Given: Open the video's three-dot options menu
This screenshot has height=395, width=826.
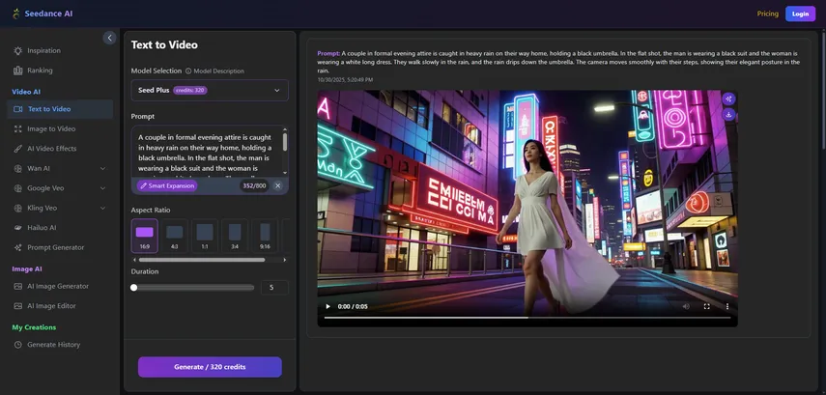Looking at the screenshot, I should 727,306.
